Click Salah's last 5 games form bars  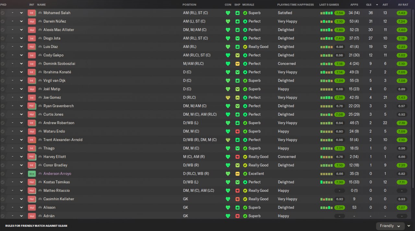tap(326, 13)
